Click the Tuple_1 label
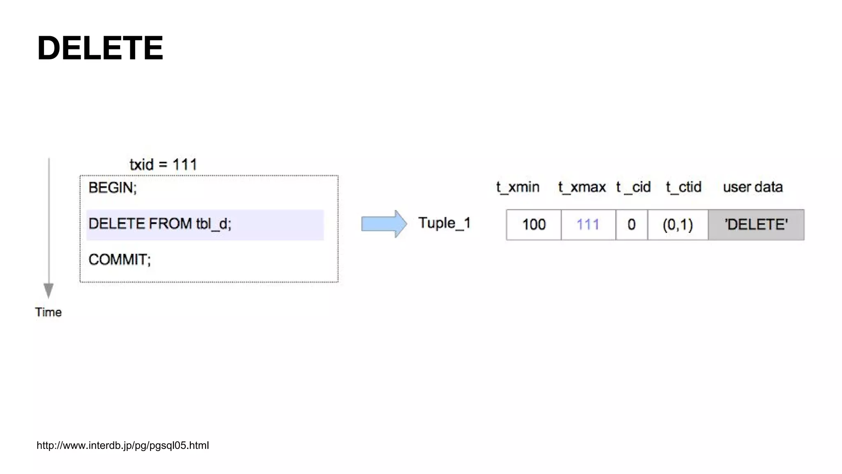The height and width of the screenshot is (474, 842). (444, 223)
